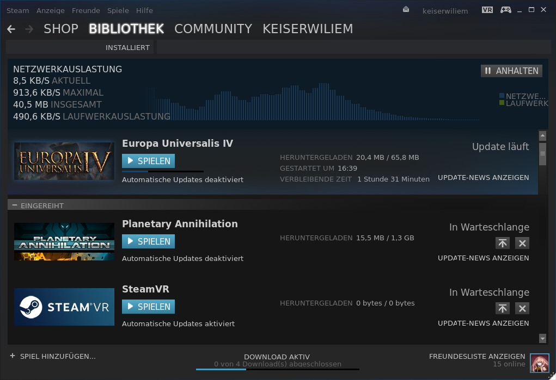Collapse the EINGEREIHT queue section
Image resolution: width=556 pixels, height=380 pixels.
point(15,205)
